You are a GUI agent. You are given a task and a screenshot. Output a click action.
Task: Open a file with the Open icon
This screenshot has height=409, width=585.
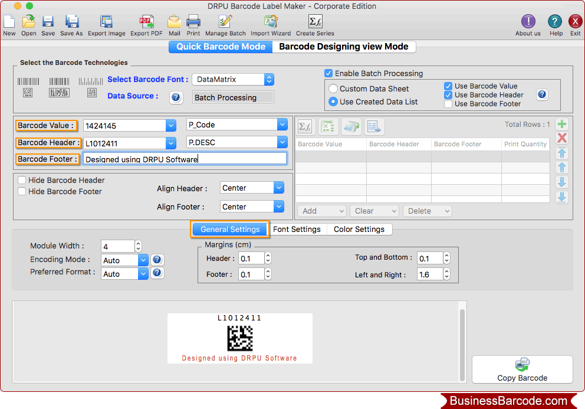[28, 22]
